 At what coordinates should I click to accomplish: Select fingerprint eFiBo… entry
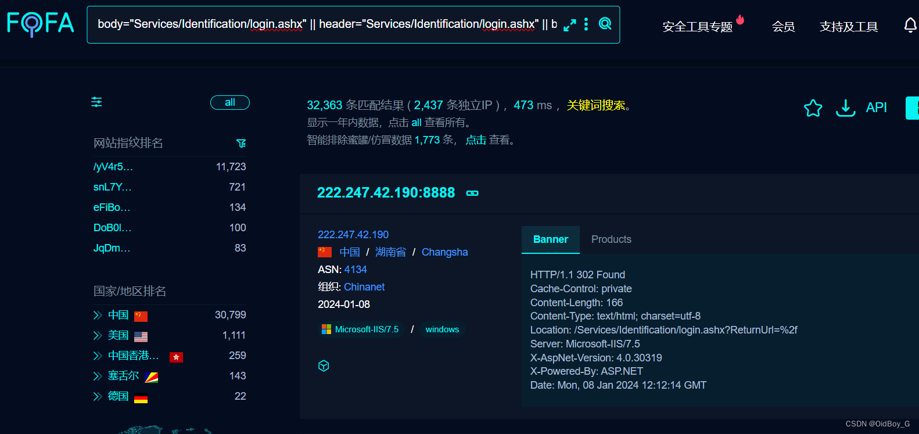tap(112, 207)
